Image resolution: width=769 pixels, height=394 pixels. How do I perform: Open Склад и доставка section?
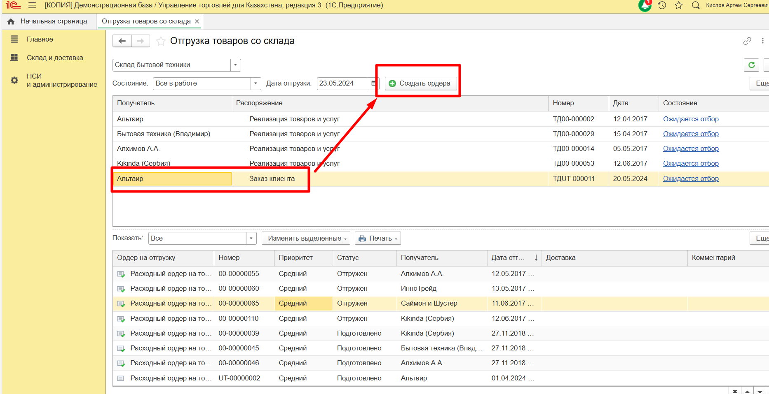(55, 58)
